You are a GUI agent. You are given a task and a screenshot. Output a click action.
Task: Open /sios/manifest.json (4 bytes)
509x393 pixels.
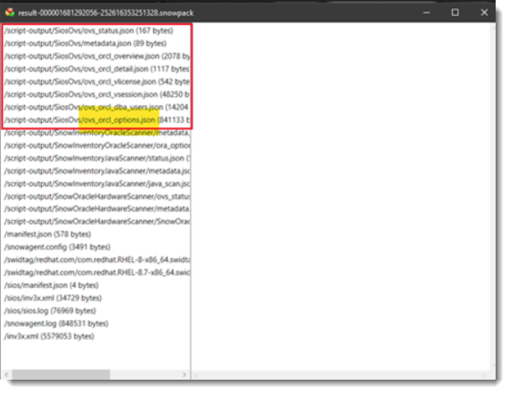52,285
